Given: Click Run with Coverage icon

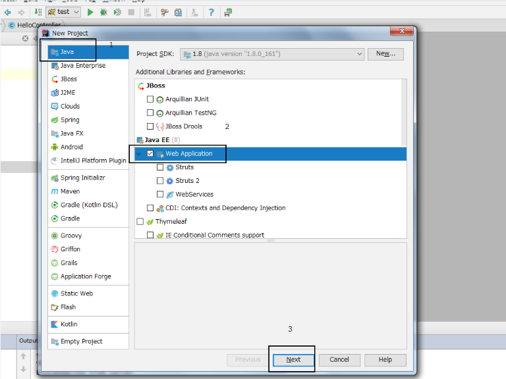Looking at the screenshot, I should point(117,13).
